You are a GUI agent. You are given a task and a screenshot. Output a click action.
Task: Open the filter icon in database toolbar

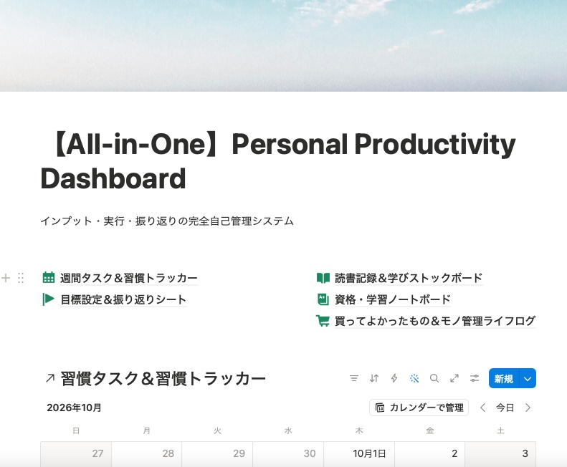click(354, 378)
